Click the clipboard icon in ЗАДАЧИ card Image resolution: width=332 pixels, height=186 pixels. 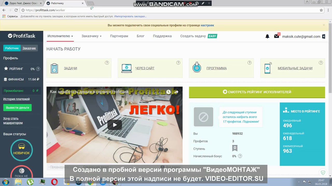pyautogui.click(x=54, y=68)
